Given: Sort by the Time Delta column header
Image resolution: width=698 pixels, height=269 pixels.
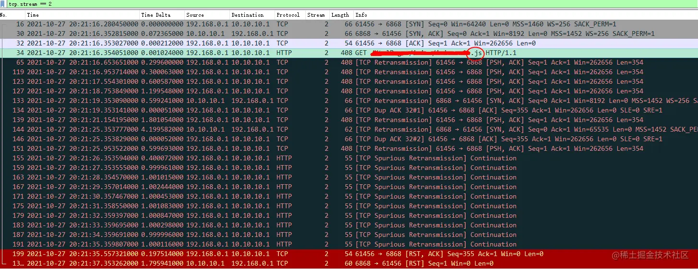Looking at the screenshot, I should pyautogui.click(x=162, y=15).
